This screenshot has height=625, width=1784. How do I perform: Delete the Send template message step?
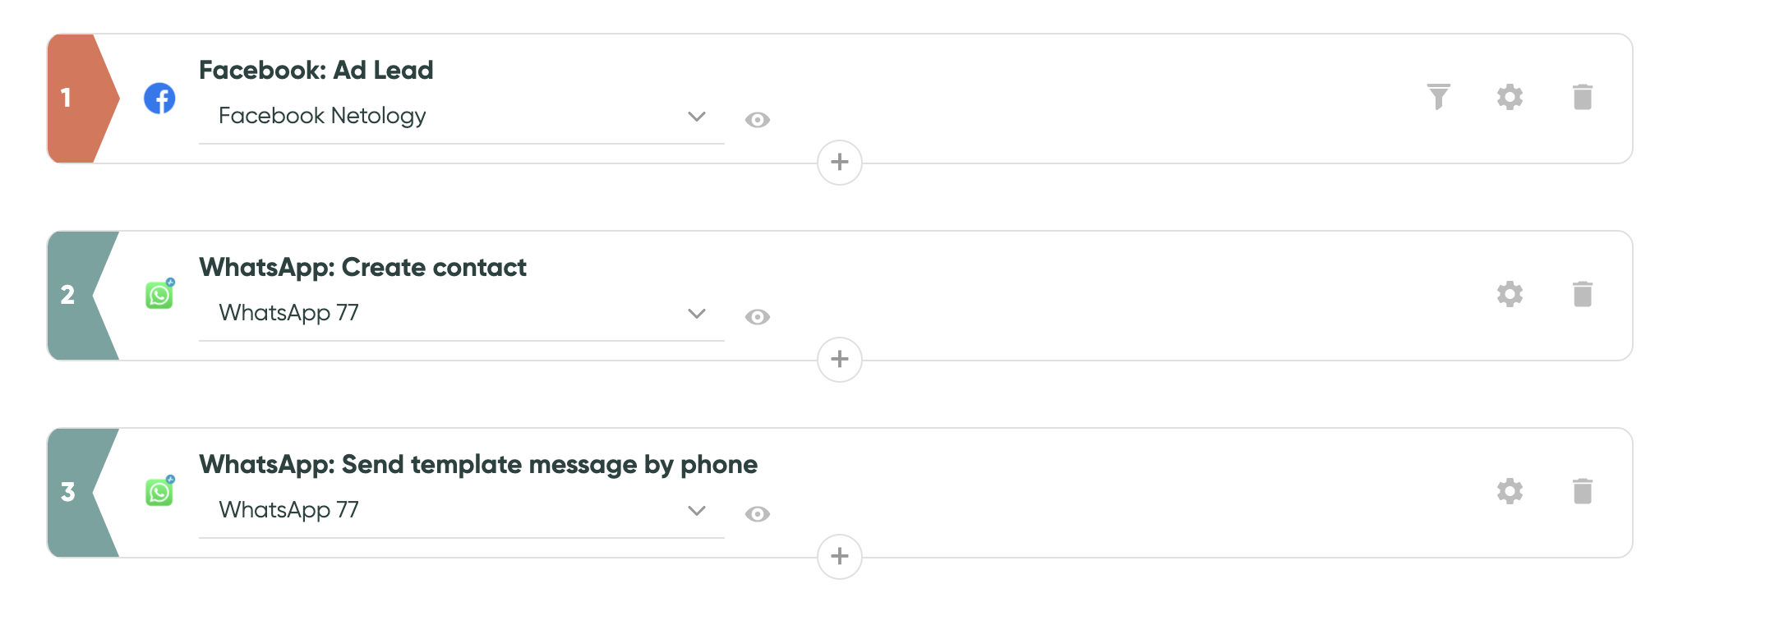click(1583, 491)
